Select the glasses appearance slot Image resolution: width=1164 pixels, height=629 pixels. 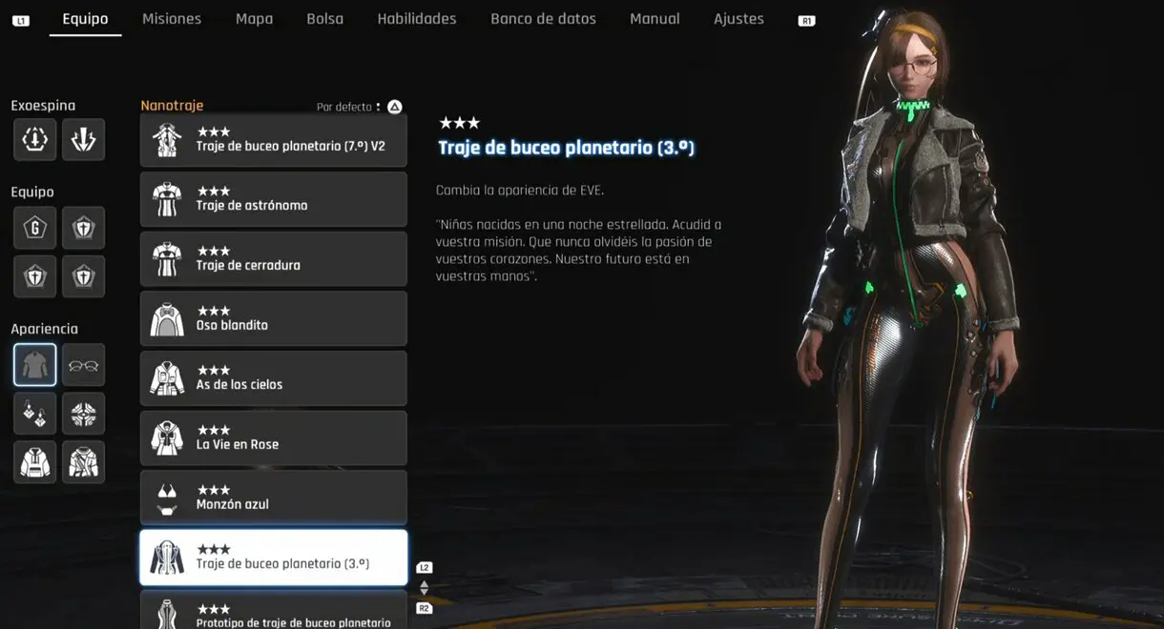click(x=83, y=365)
